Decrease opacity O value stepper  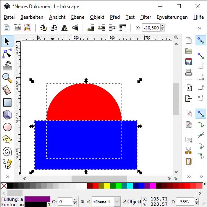74,203
